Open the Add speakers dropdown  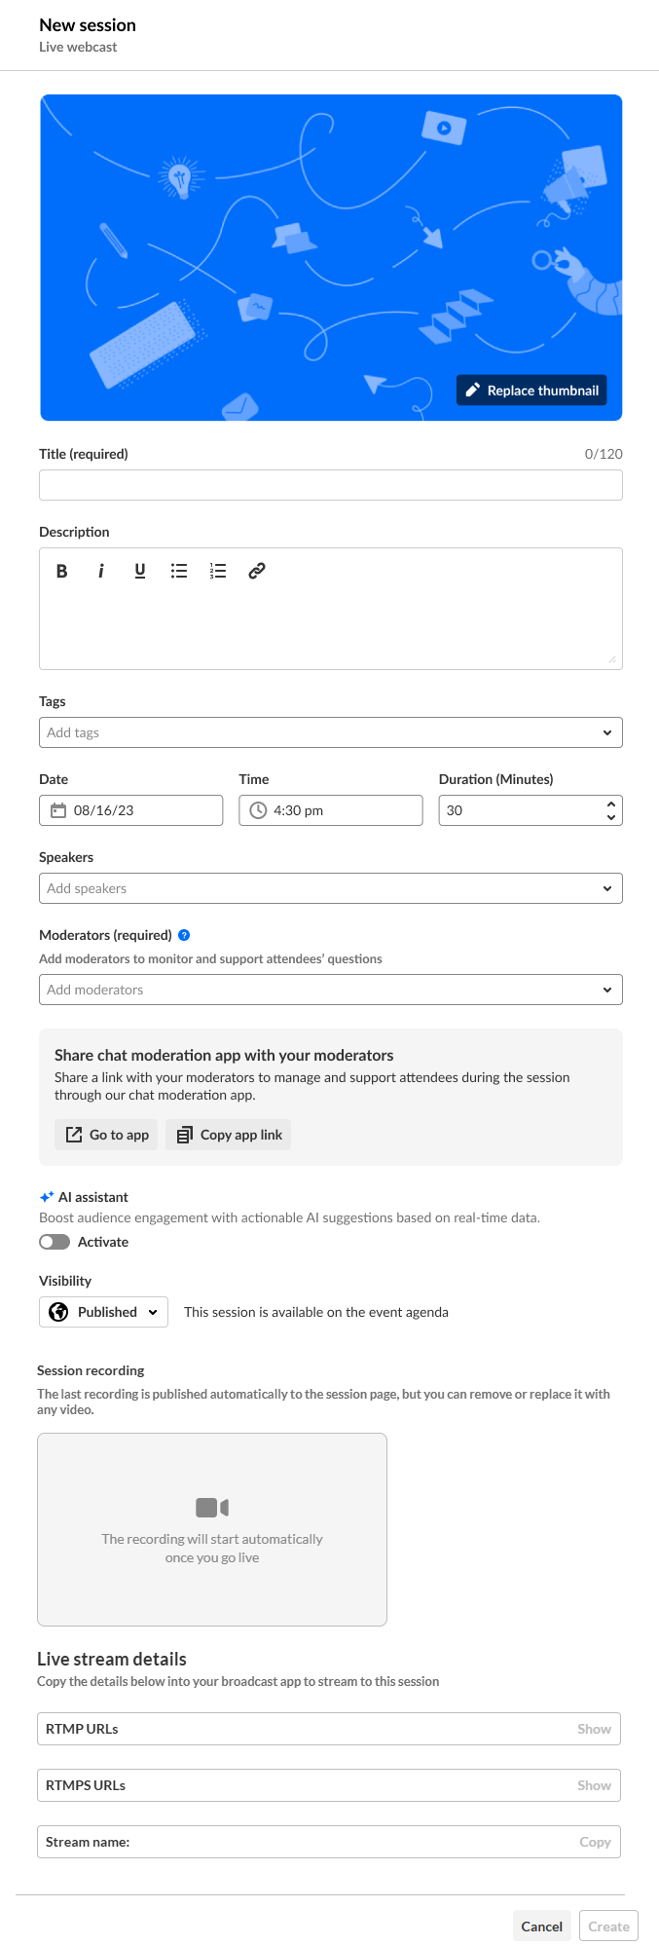606,888
